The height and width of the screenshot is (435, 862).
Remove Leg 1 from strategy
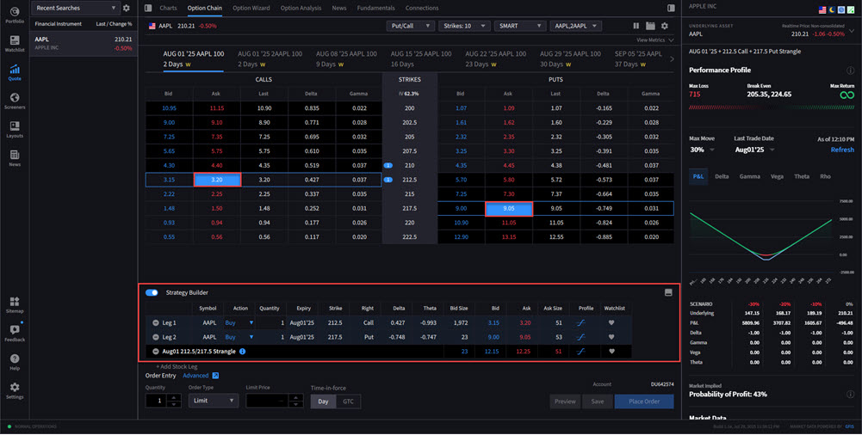coord(156,323)
